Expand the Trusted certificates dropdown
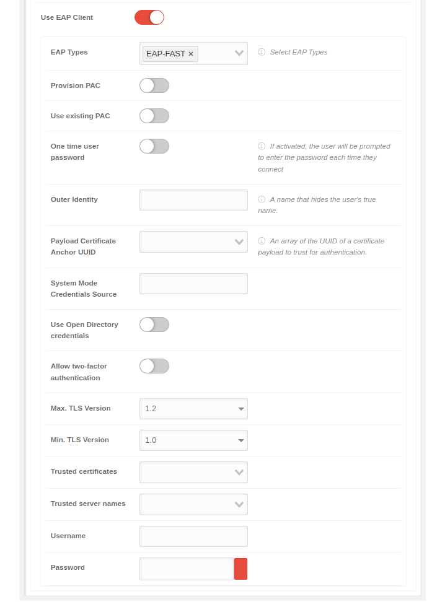445x602 pixels. click(239, 472)
